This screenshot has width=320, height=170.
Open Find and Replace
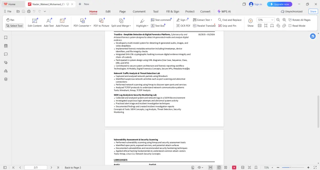pos(230,20)
